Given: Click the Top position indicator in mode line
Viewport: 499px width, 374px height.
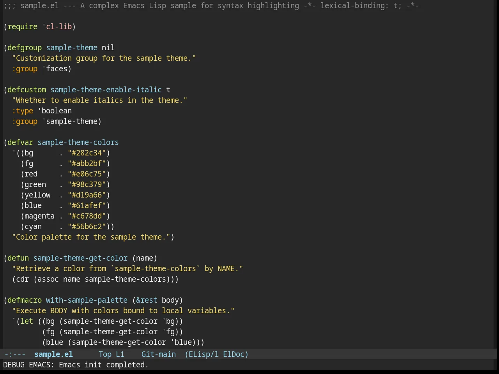Looking at the screenshot, I should pos(105,354).
